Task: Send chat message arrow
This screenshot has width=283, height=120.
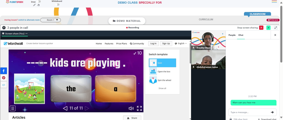Action: (272, 112)
